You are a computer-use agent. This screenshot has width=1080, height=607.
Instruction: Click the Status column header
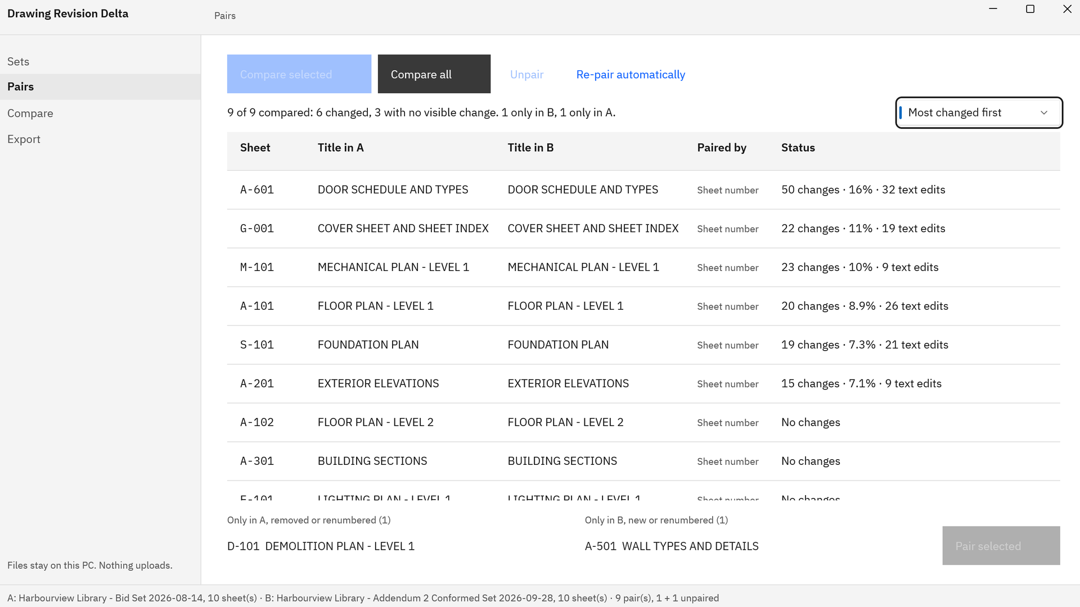pos(798,148)
